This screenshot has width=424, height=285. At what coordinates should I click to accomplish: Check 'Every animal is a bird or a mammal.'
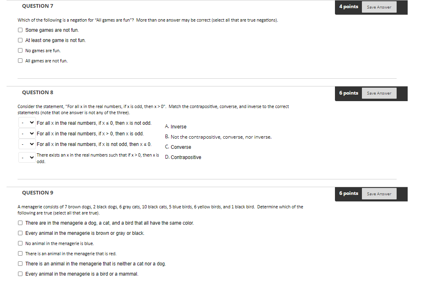click(20, 274)
